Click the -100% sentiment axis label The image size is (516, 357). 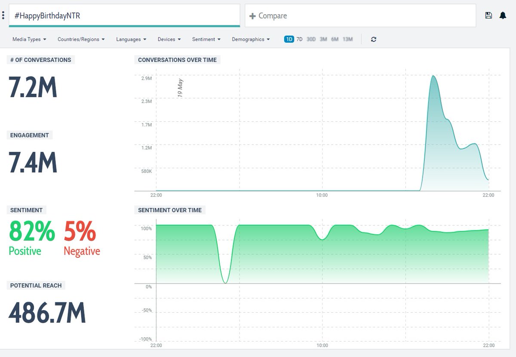146,339
